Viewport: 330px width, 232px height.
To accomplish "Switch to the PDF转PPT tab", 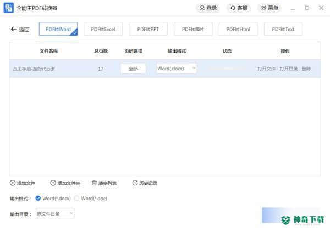I will tap(148, 29).
